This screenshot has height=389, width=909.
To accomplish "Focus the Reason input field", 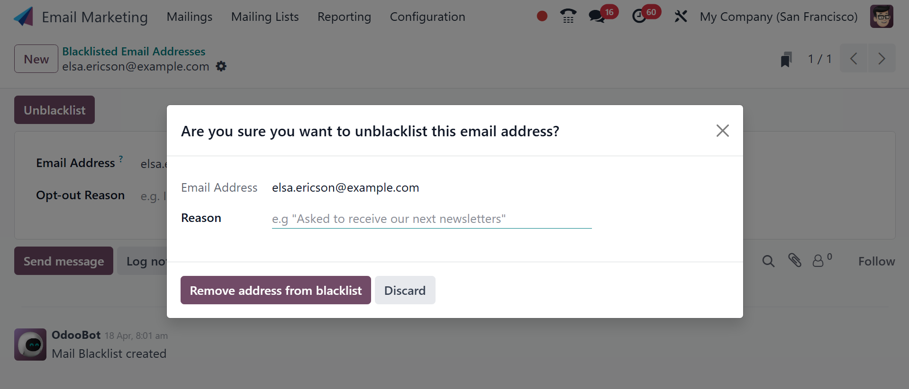I will click(x=431, y=219).
